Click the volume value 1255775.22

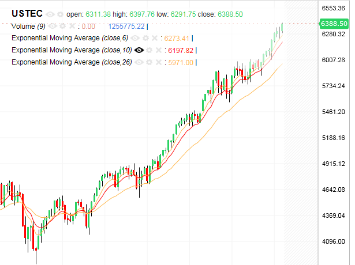click(126, 26)
